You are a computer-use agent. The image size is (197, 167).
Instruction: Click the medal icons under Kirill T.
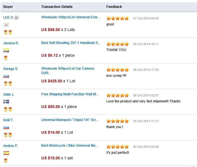coord(8,135)
